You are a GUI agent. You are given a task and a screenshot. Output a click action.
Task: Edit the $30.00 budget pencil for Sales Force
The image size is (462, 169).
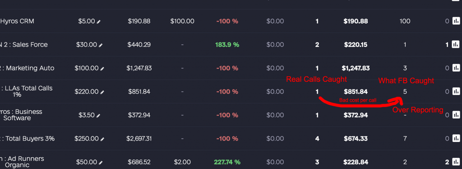pyautogui.click(x=101, y=45)
